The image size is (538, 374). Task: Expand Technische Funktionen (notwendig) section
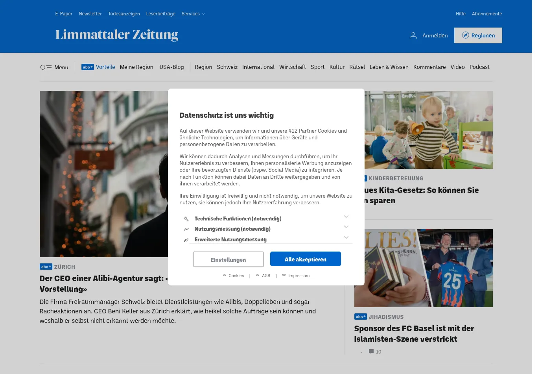346,217
